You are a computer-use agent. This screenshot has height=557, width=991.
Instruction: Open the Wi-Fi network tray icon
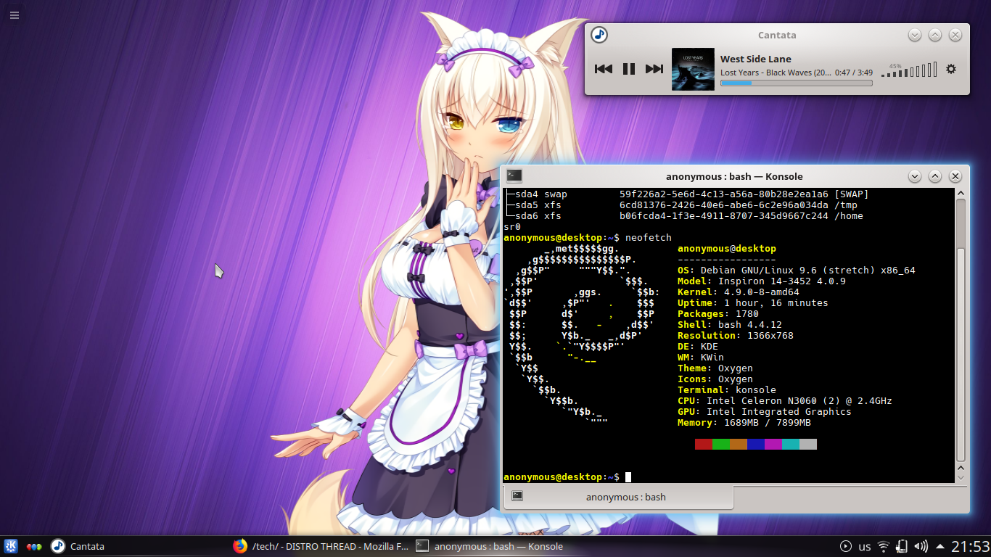[x=884, y=546]
